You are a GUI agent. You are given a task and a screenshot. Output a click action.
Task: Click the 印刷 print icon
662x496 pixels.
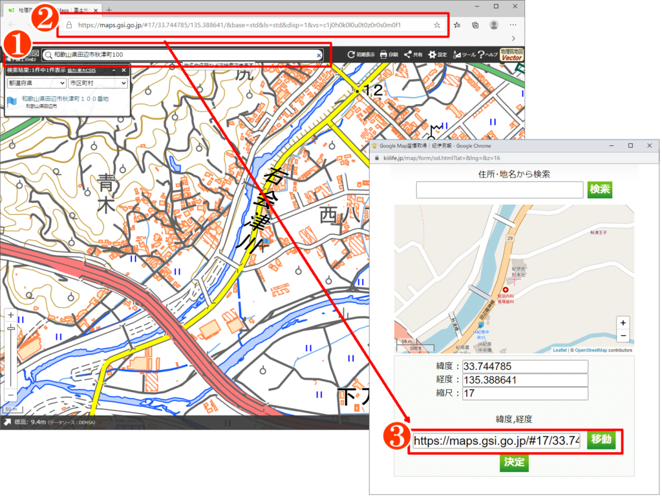click(389, 55)
